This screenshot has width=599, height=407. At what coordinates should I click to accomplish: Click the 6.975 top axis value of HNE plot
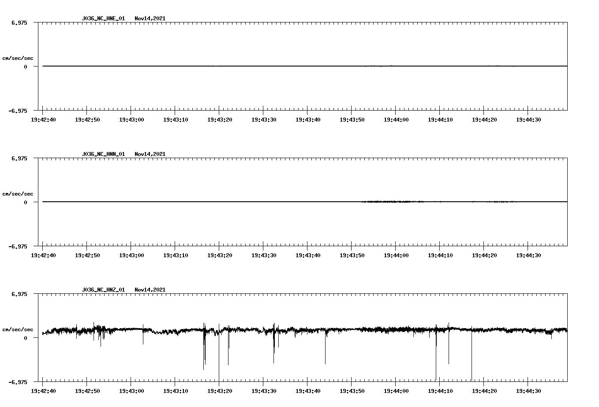click(x=19, y=22)
